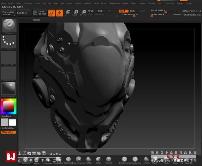Select the Scale transform tool
This screenshot has height=166, width=202.
click(x=75, y=13)
